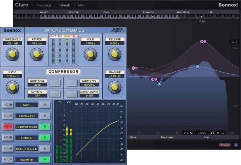Switch to the Produce view in Claro
Viewport: 241px width, 165px height.
tap(43, 5)
